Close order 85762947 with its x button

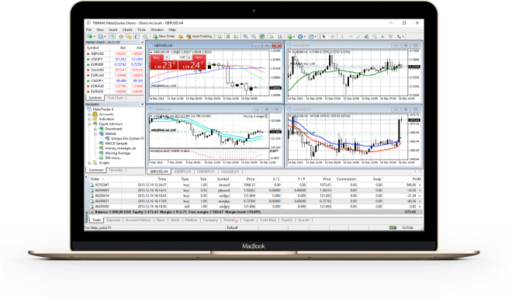coord(420,185)
